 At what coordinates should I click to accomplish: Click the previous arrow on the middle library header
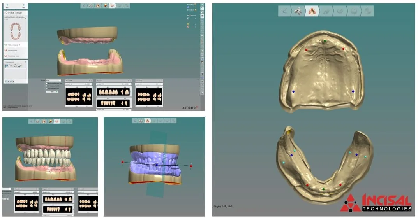pos(128,81)
